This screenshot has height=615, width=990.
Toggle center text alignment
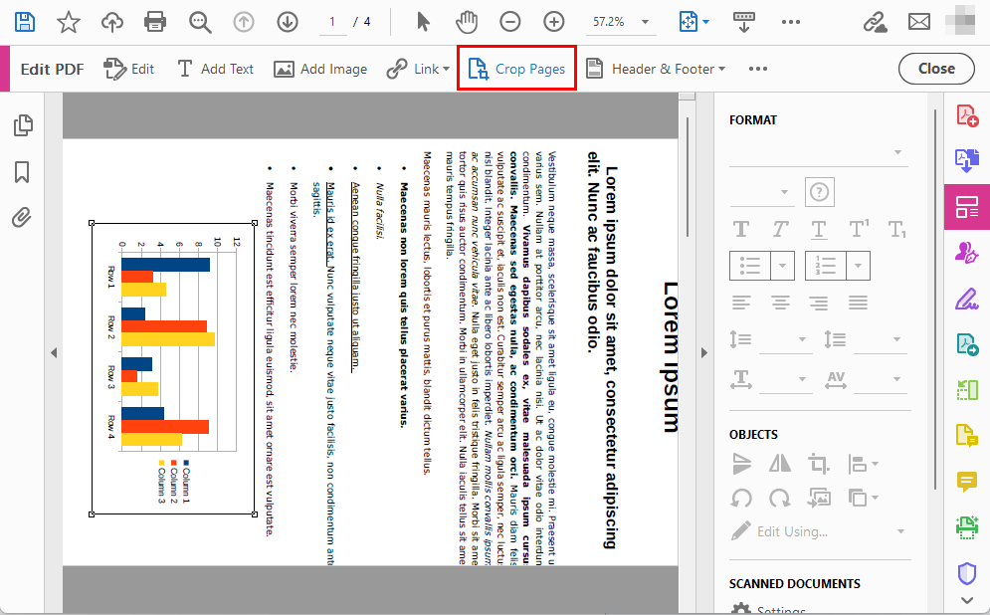(x=779, y=303)
